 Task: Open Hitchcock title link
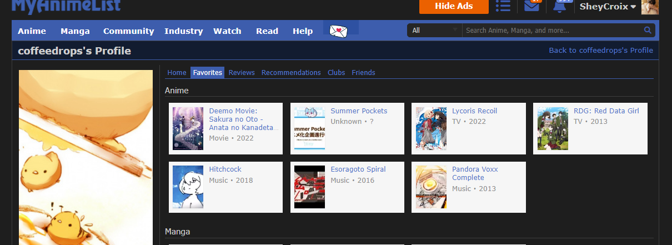(x=225, y=169)
